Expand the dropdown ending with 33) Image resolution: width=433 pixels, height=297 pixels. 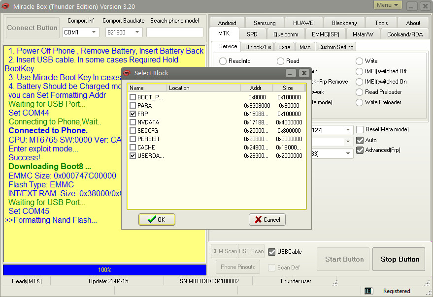(x=348, y=153)
